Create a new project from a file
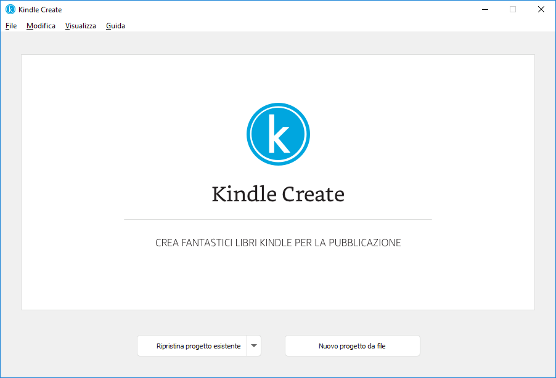 click(352, 345)
